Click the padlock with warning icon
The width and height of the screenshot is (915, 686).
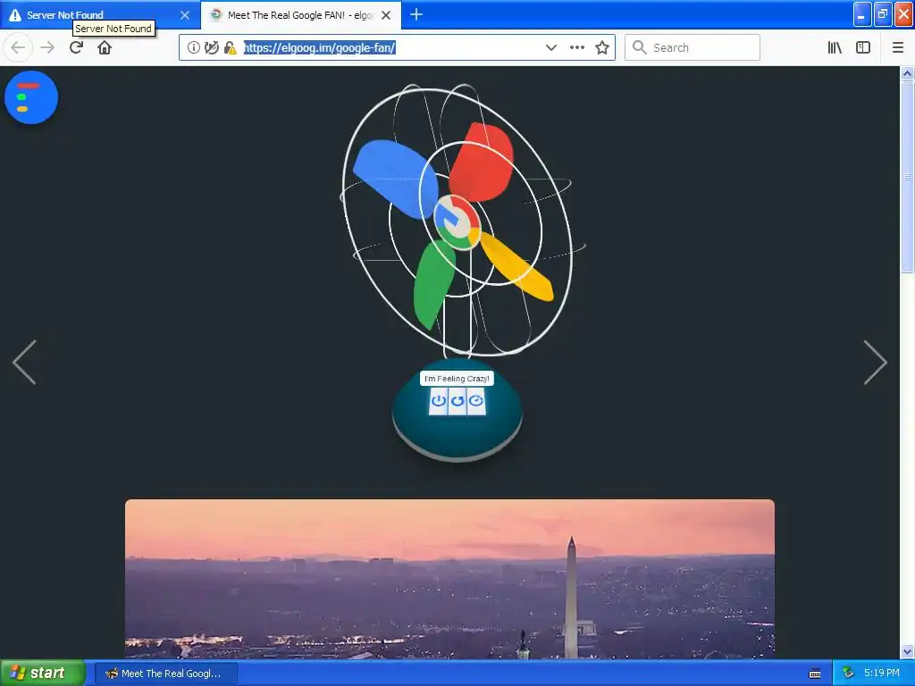coord(231,47)
